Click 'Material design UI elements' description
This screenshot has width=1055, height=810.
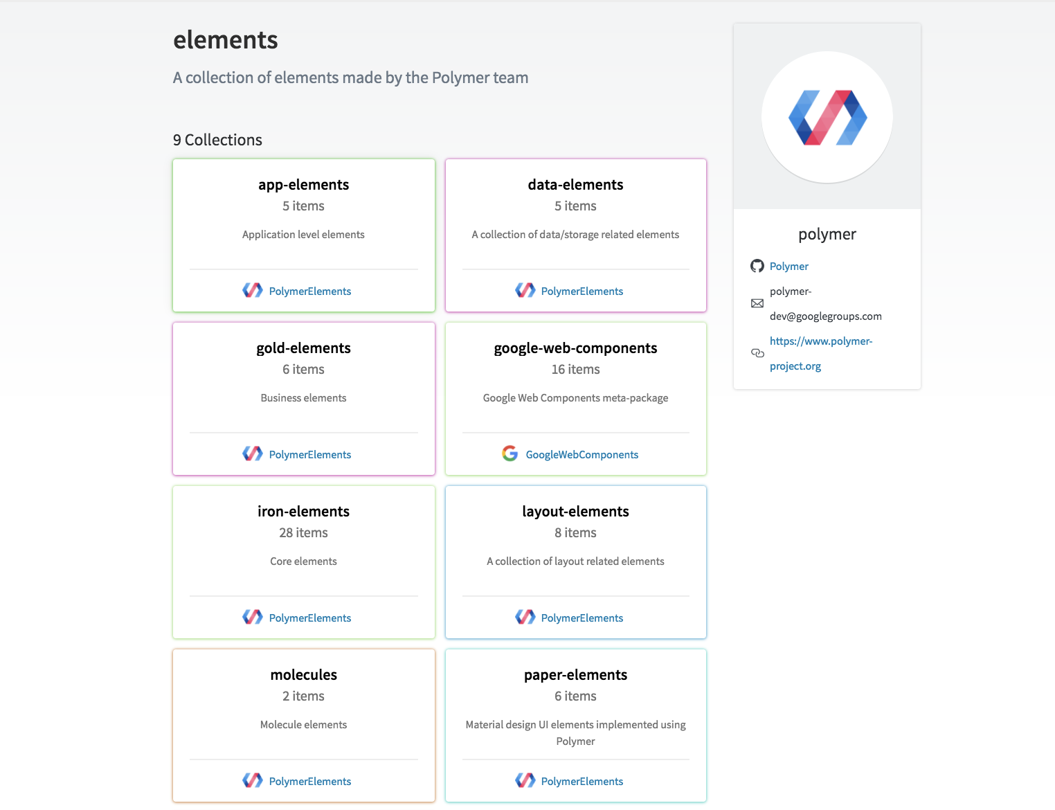[575, 733]
